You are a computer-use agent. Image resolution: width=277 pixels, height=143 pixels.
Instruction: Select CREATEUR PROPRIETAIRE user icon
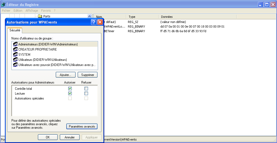tap(15, 49)
